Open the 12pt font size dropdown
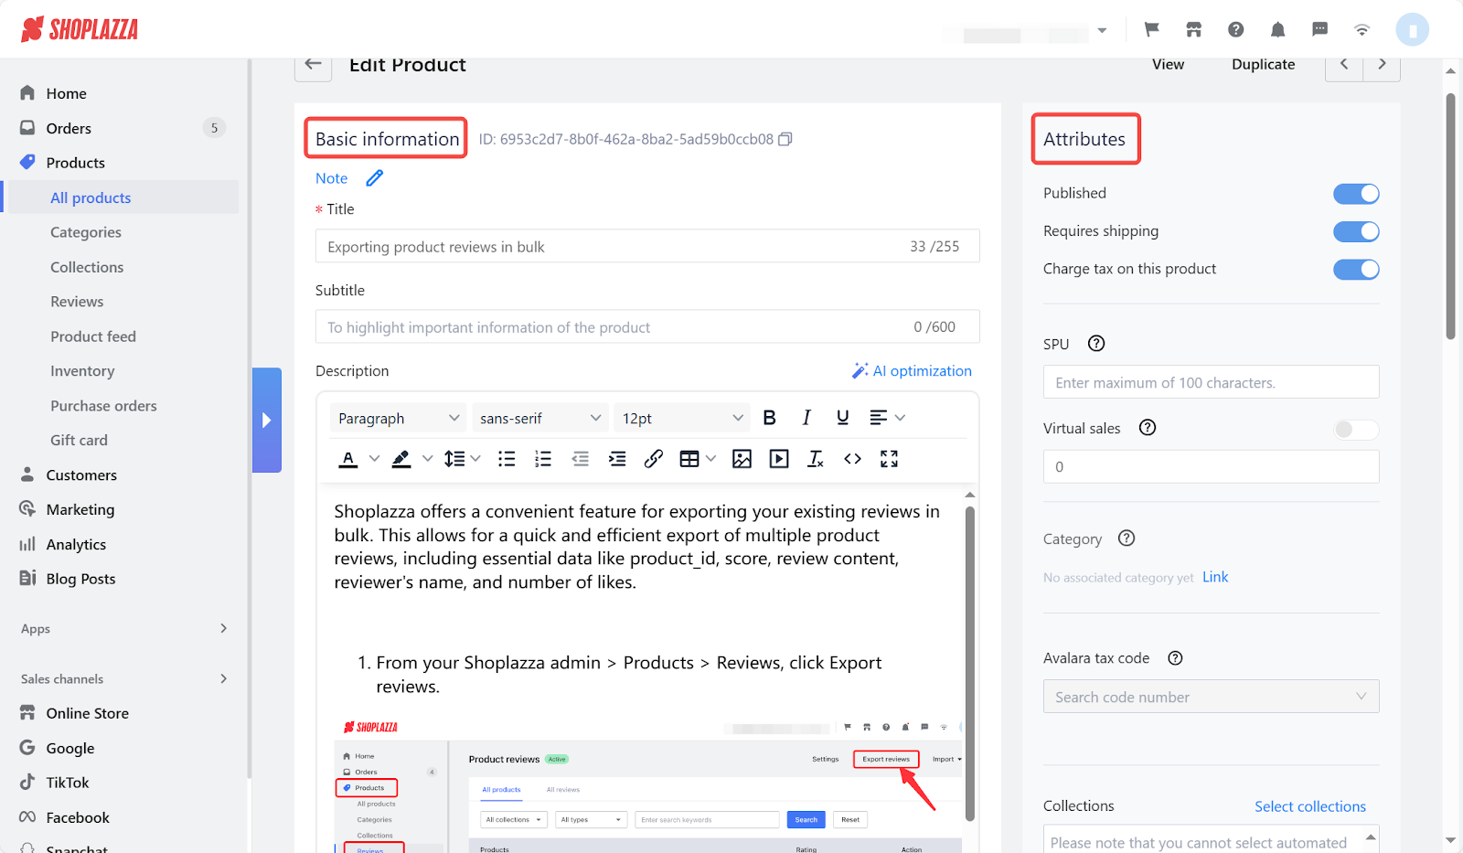The image size is (1463, 853). click(682, 418)
